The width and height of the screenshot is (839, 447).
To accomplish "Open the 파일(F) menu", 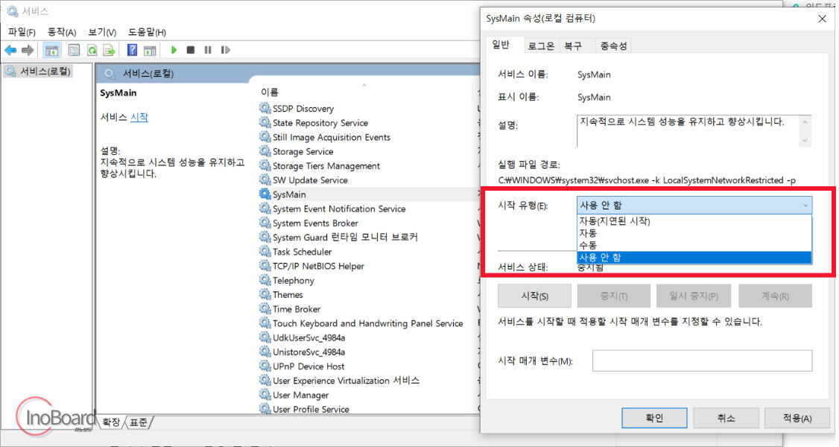I will pos(22,32).
